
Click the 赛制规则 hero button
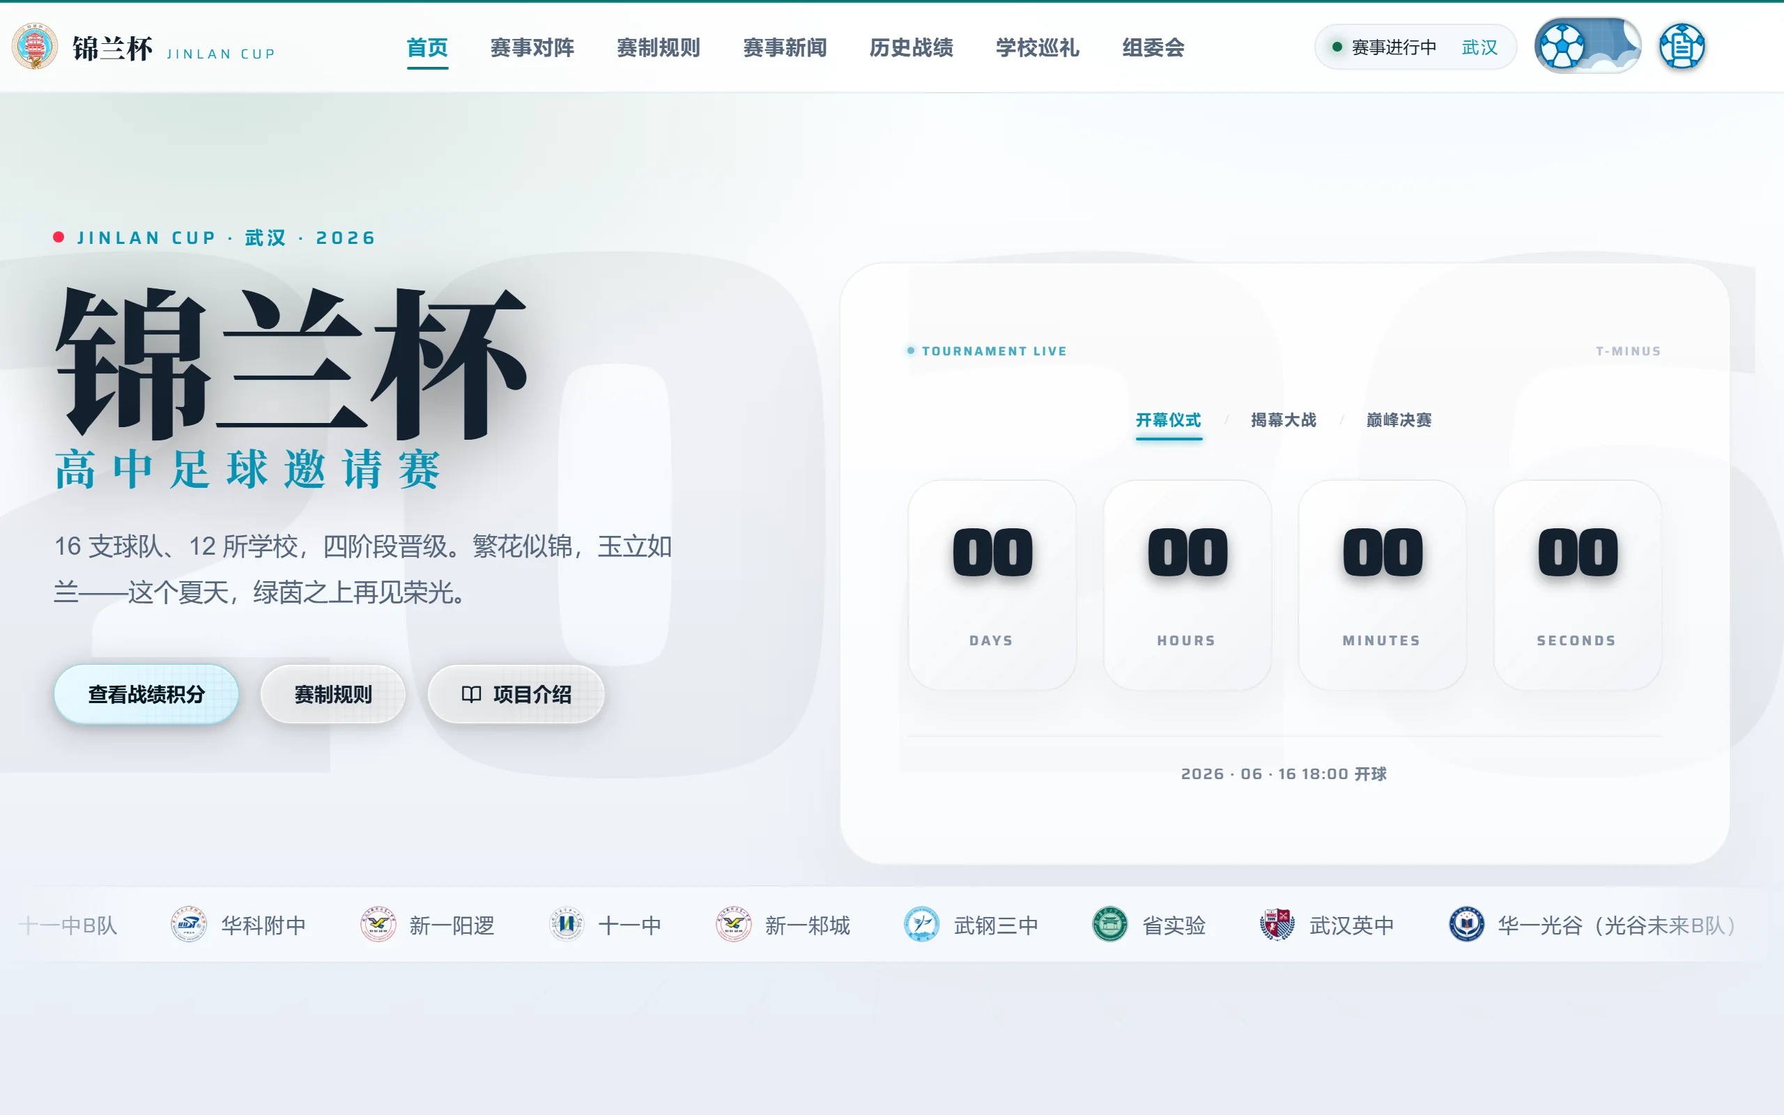(333, 695)
